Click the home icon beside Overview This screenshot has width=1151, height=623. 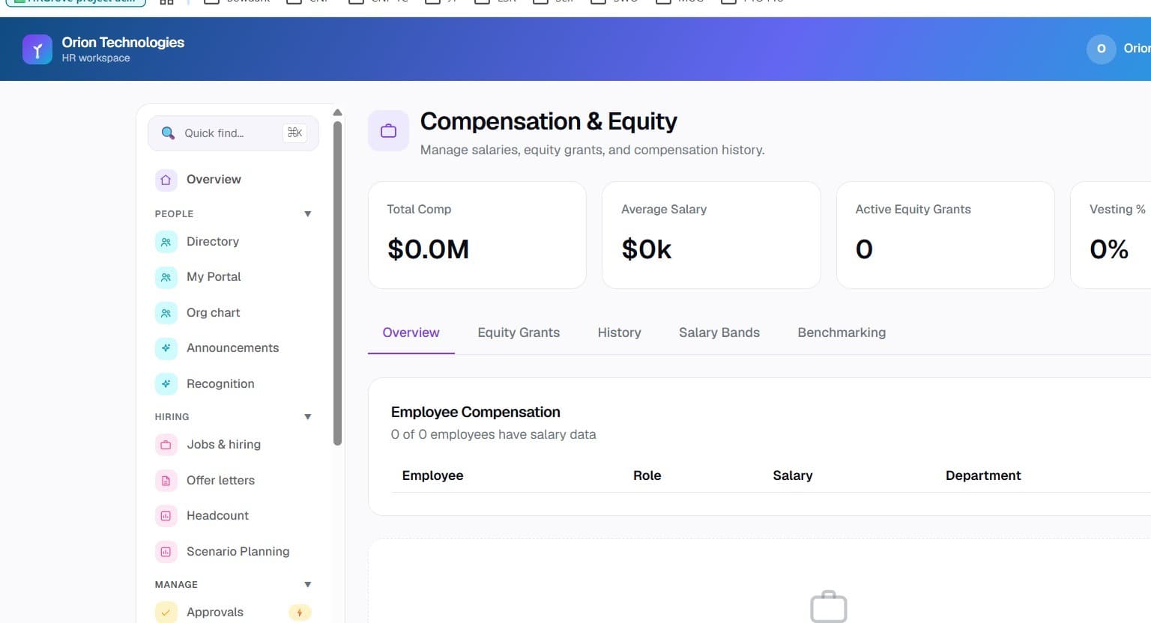pos(166,180)
